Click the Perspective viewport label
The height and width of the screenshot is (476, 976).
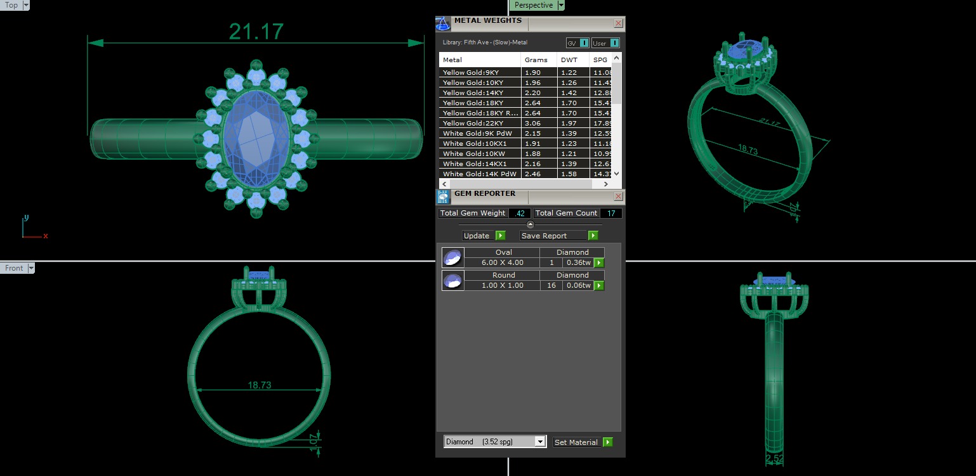[534, 5]
